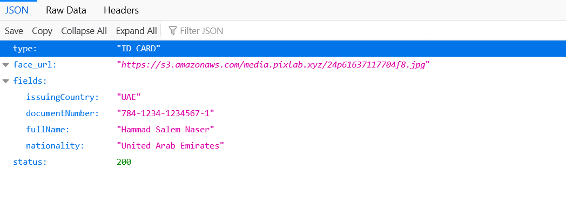
Task: Collapse the fields object arrow
Action: 5,81
